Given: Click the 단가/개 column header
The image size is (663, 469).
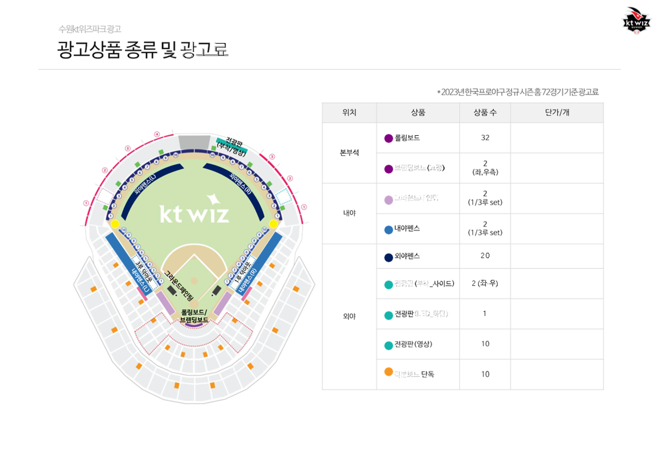Looking at the screenshot, I should pos(556,113).
